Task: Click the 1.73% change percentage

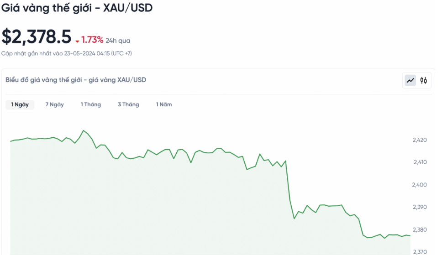Action: pos(92,40)
